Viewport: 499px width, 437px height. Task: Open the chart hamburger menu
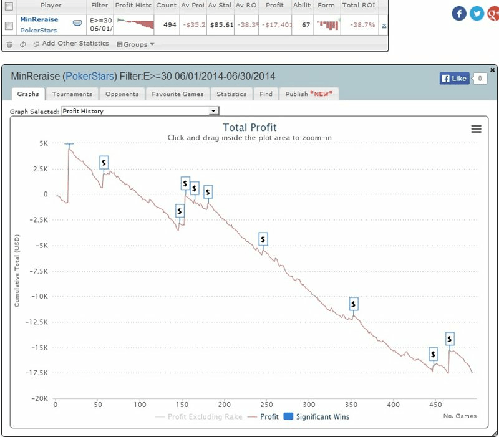click(476, 128)
